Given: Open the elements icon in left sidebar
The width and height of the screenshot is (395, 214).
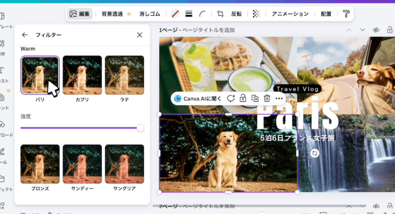Looking at the screenshot, I should coord(2,43).
